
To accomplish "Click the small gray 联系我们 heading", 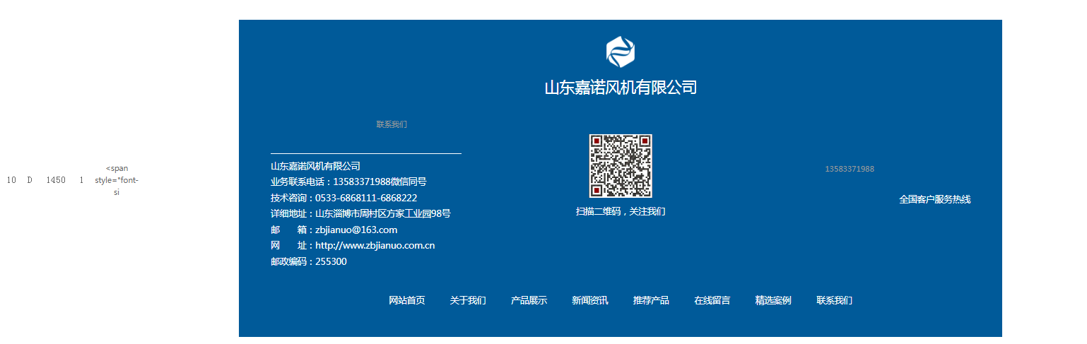I will pyautogui.click(x=392, y=124).
